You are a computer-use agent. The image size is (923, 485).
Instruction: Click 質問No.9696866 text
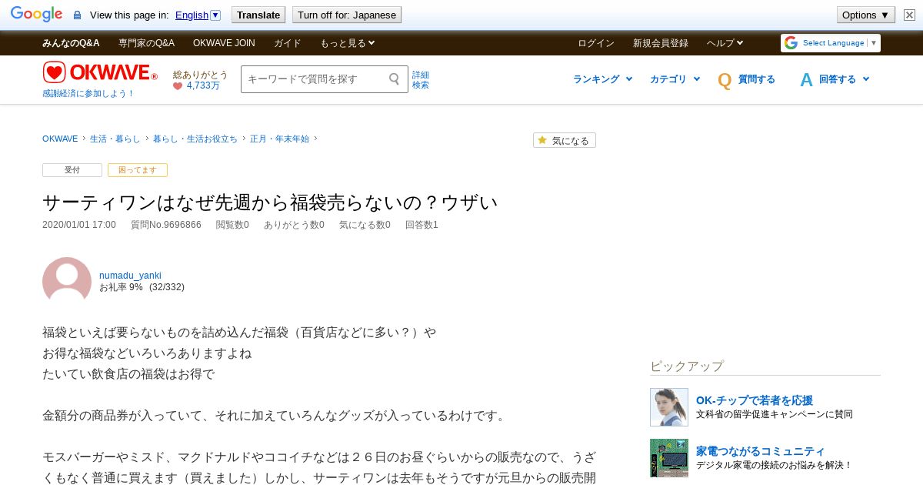[x=166, y=225]
